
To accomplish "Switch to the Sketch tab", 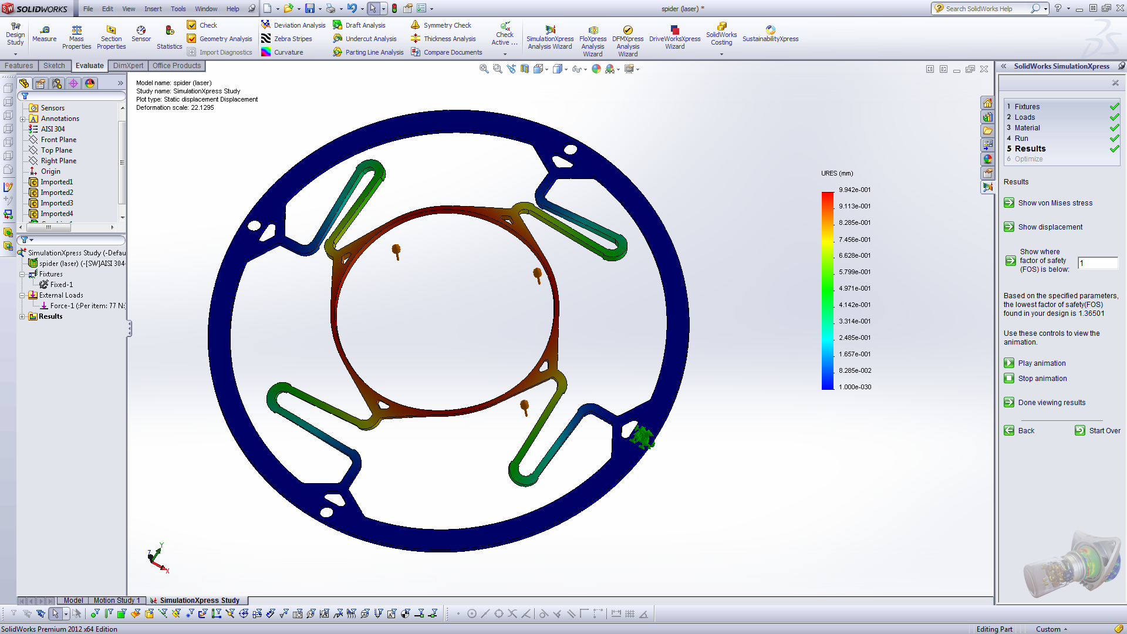I will click(54, 66).
